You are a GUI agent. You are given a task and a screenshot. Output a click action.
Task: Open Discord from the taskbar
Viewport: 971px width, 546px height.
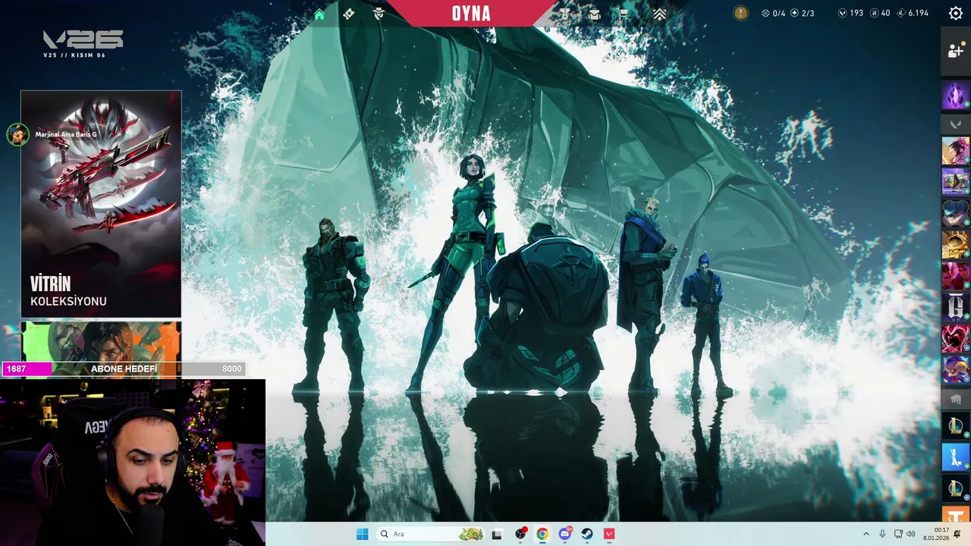tap(565, 534)
